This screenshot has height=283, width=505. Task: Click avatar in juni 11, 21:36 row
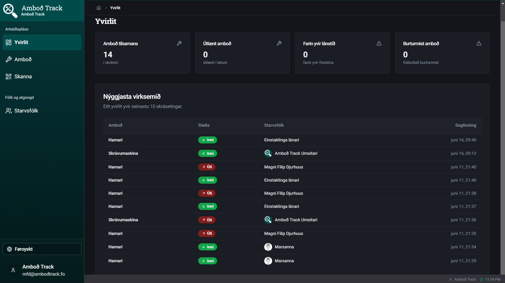pyautogui.click(x=268, y=220)
